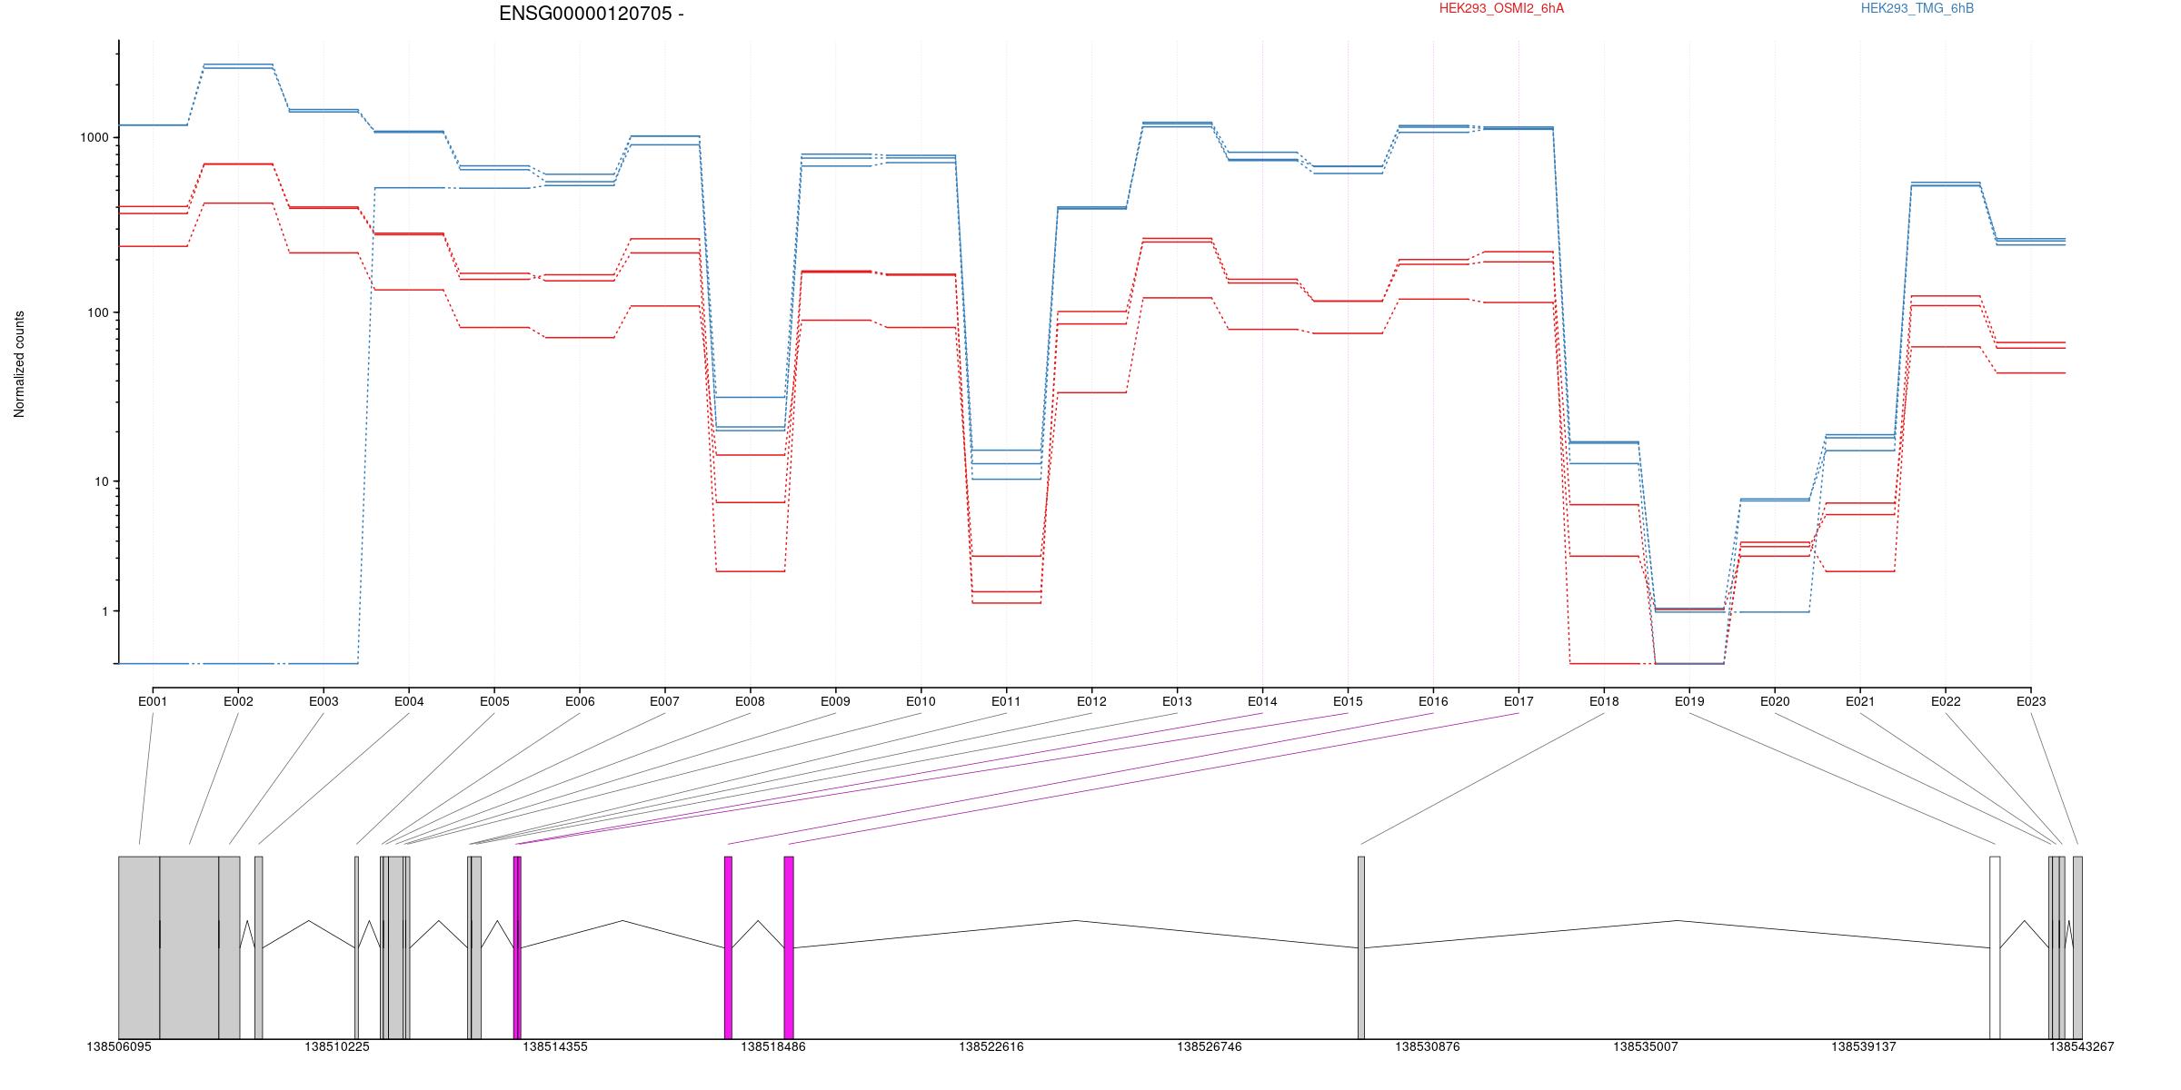Select the magenta exon block near 138514355
This screenshot has height=1090, width=2181.
[x=517, y=947]
